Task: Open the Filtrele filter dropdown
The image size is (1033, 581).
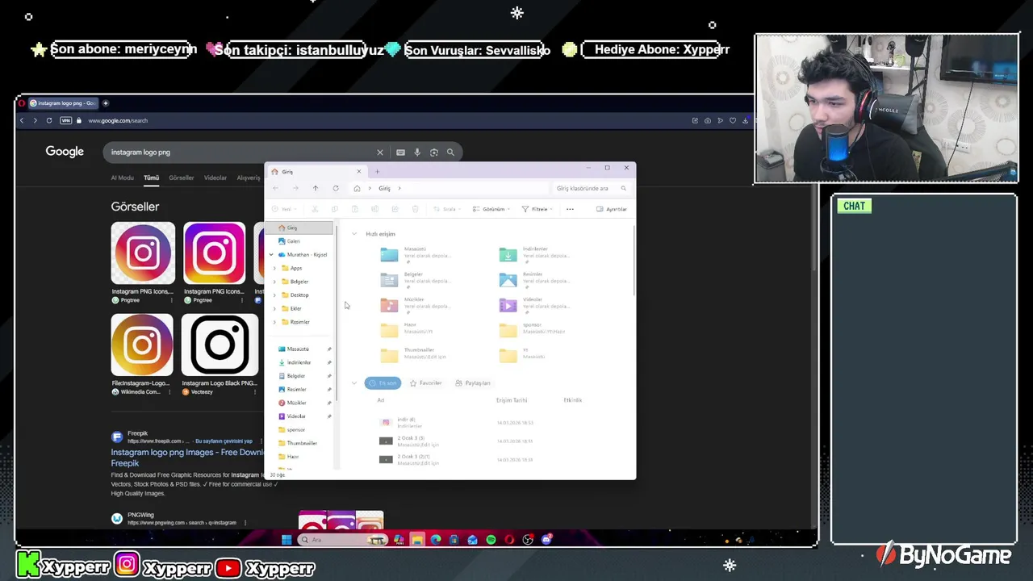Action: (537, 209)
